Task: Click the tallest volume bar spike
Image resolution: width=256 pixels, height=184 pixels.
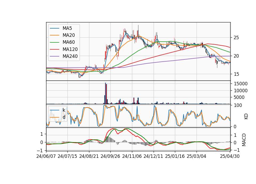Action: (106, 93)
